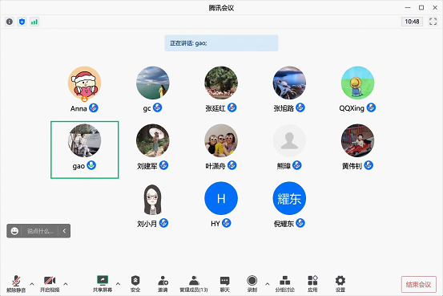Open the manage members (13) panel
The image size is (443, 296).
194,283
